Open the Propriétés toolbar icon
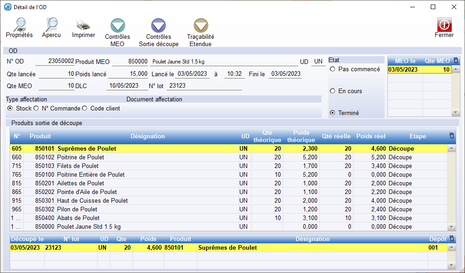The image size is (465, 273). [x=19, y=25]
